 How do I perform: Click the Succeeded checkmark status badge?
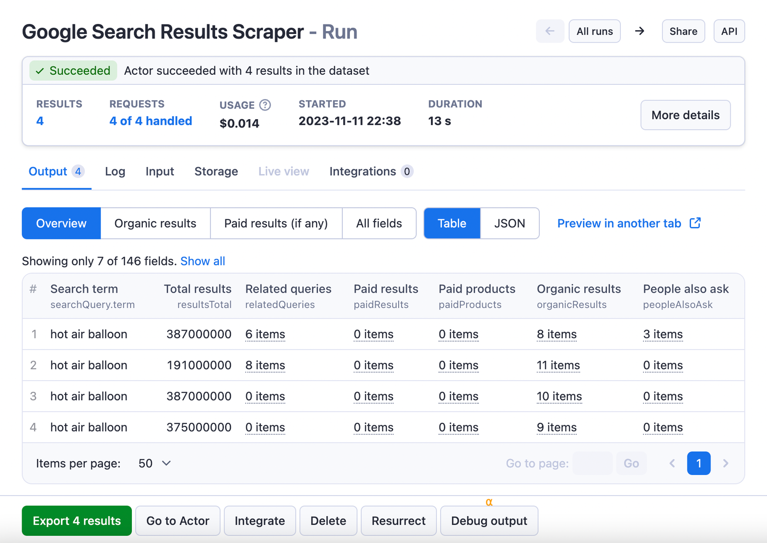[73, 70]
